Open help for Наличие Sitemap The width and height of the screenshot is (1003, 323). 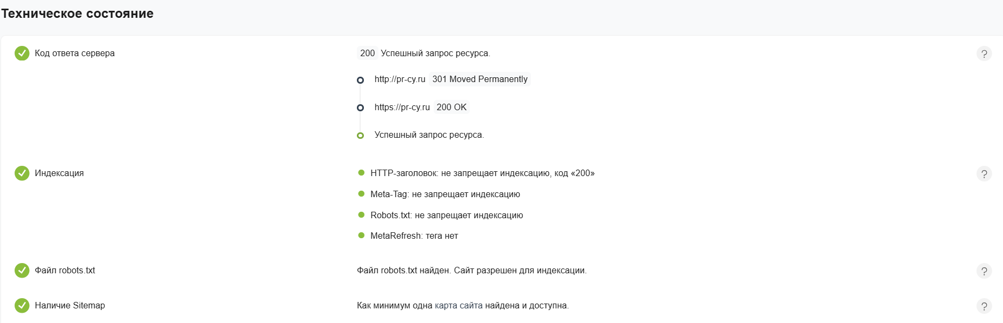pyautogui.click(x=984, y=306)
